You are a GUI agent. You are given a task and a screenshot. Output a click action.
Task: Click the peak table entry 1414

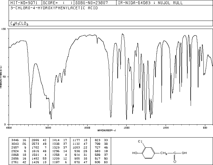coord(56,140)
